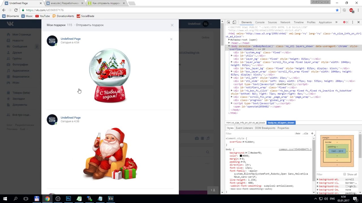Expand the div id utils node
The width and height of the screenshot is (362, 203).
pyautogui.click(x=232, y=56)
